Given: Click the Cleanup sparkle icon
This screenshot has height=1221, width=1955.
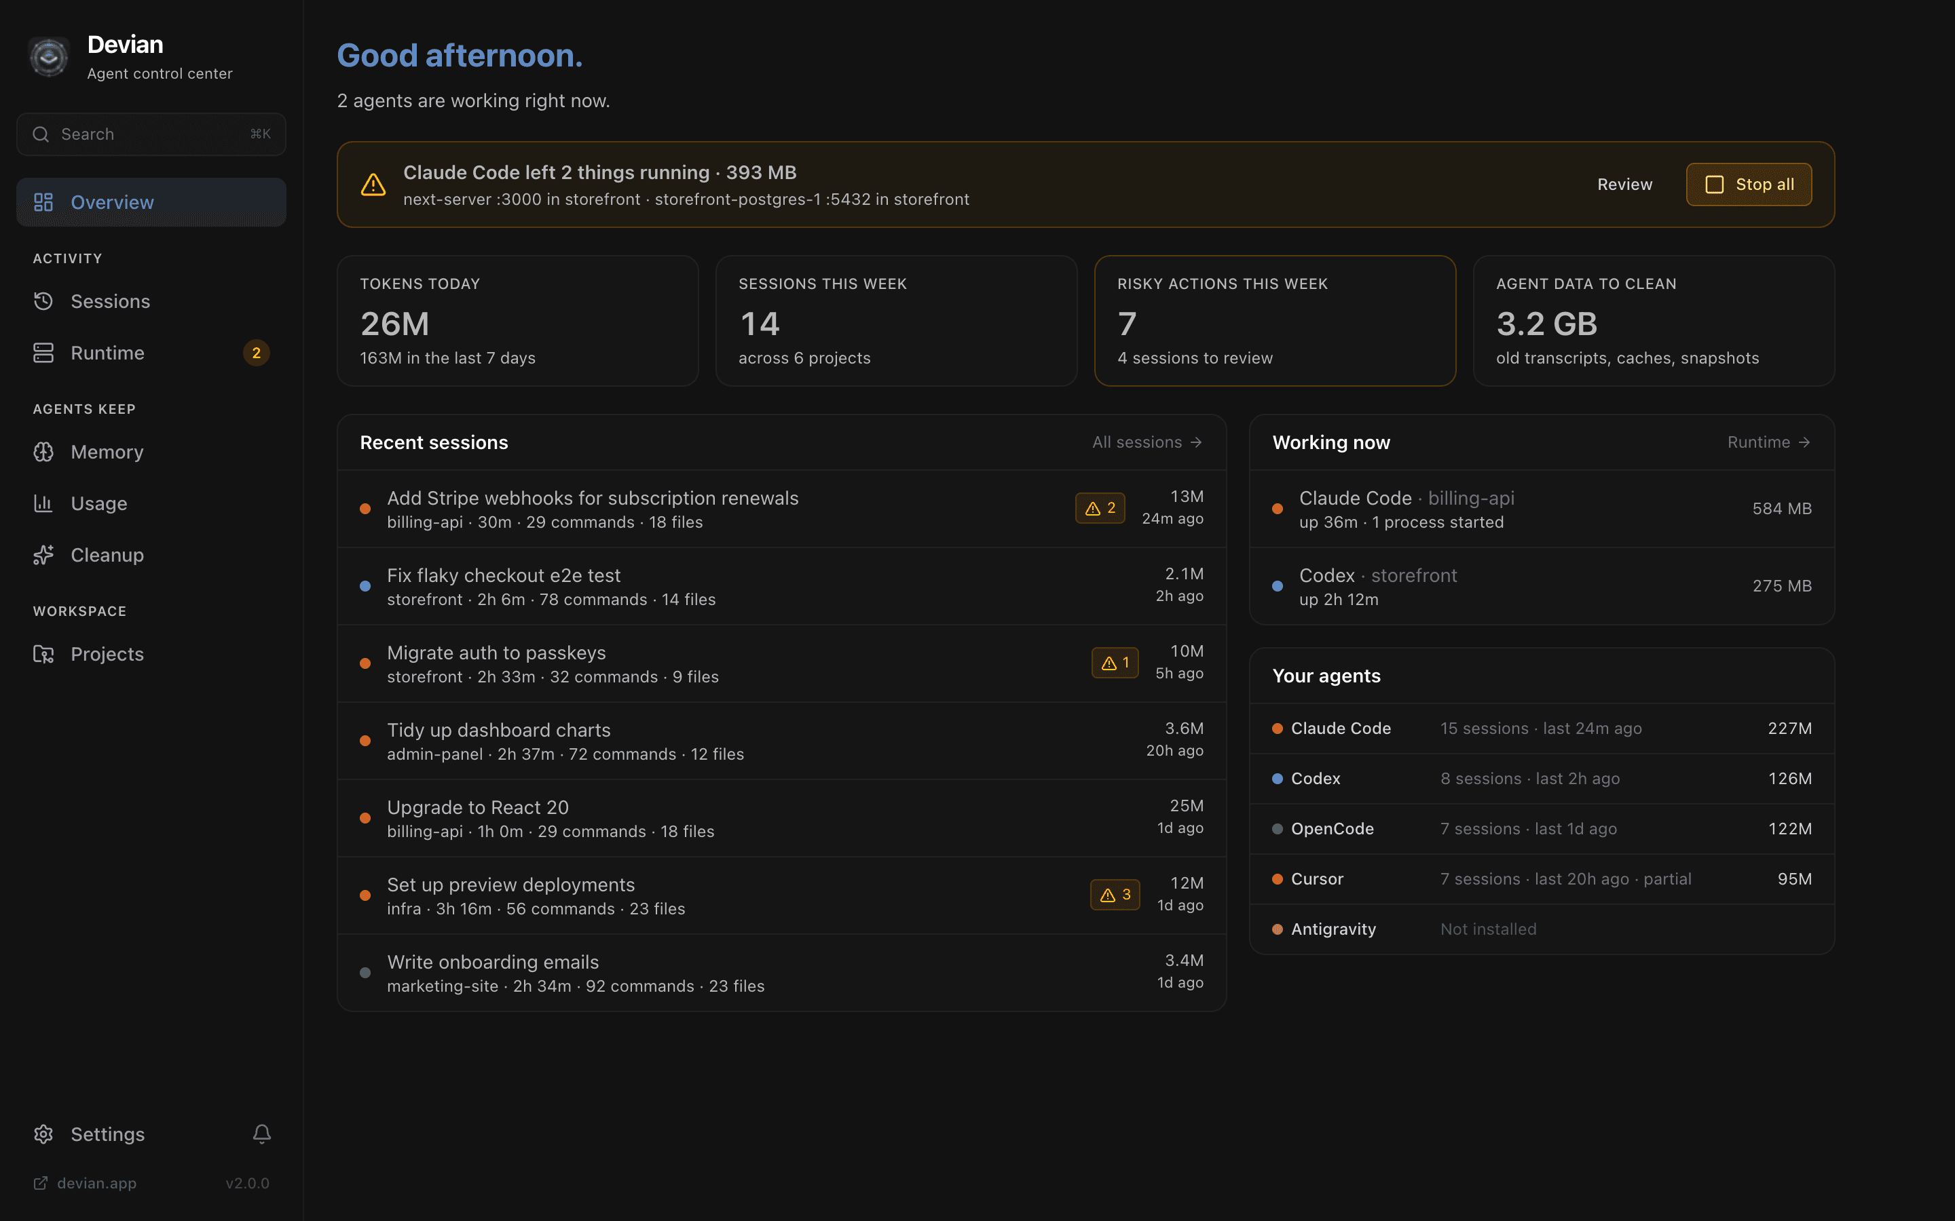Looking at the screenshot, I should pos(43,555).
